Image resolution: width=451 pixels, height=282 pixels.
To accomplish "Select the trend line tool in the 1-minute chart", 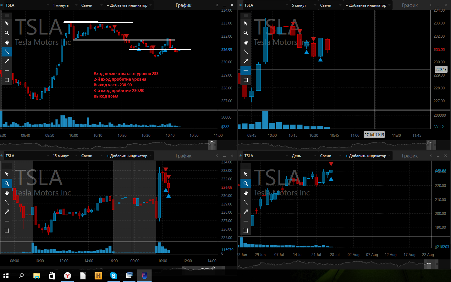I will [7, 52].
